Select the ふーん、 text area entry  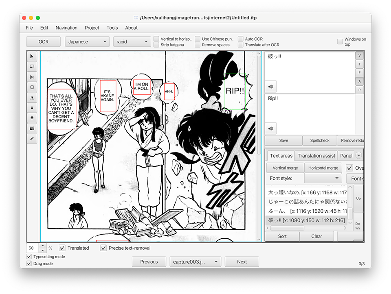[x=306, y=211]
